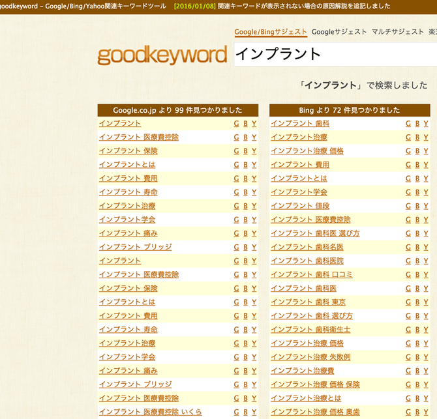Click the インプラント 歯科 東京 link
This screenshot has width=437, height=419.
click(x=308, y=302)
